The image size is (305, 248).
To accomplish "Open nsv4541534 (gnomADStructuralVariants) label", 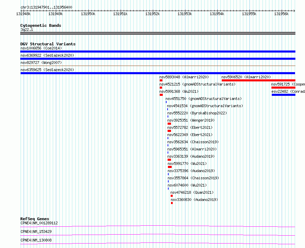I will pyautogui.click(x=205, y=106).
